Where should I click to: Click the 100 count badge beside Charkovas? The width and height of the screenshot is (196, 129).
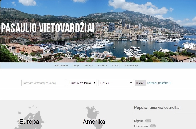(153, 126)
